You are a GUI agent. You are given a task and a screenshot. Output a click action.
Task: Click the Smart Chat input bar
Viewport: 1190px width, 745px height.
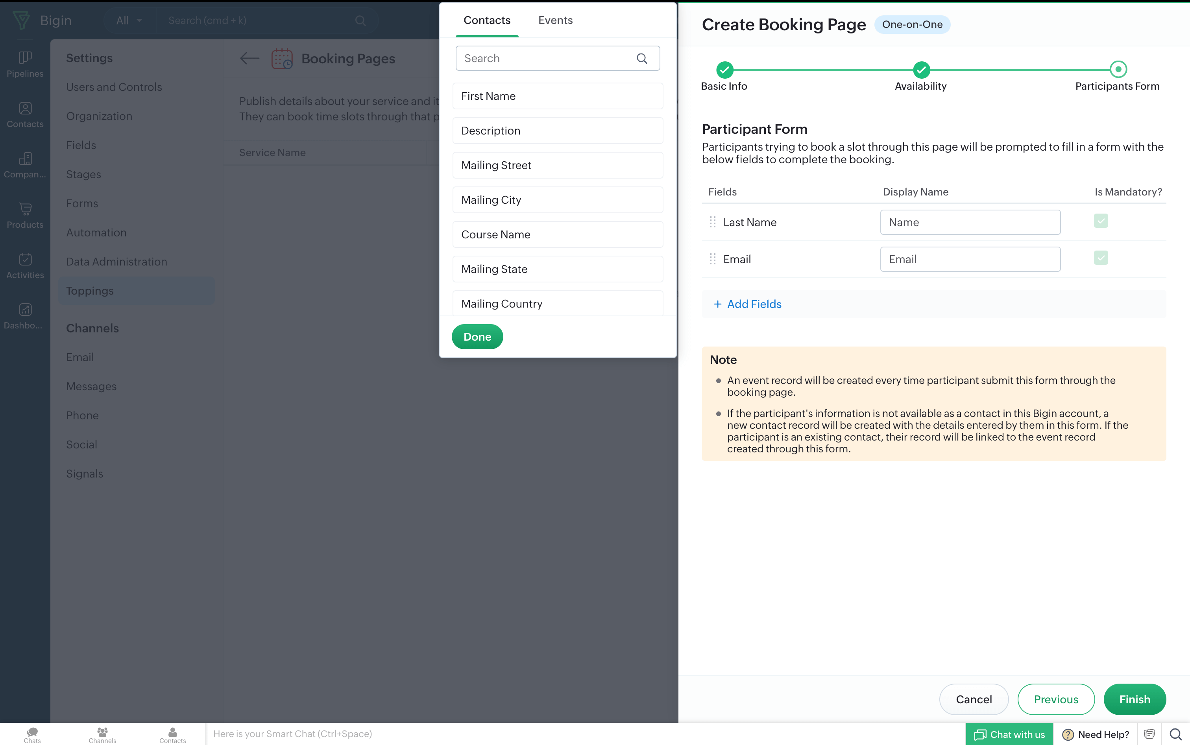click(585, 734)
